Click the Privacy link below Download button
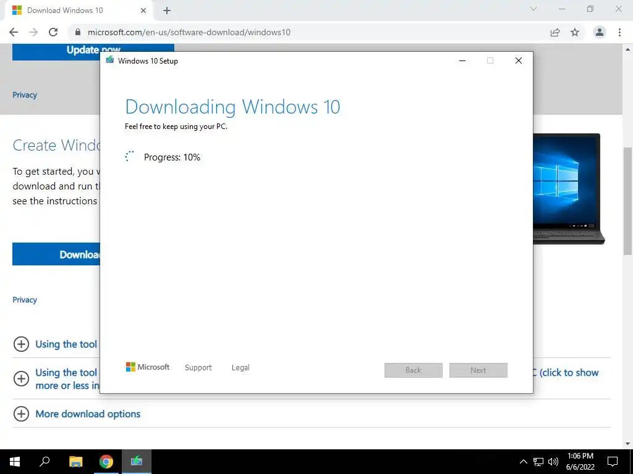Image resolution: width=633 pixels, height=474 pixels. 25,300
